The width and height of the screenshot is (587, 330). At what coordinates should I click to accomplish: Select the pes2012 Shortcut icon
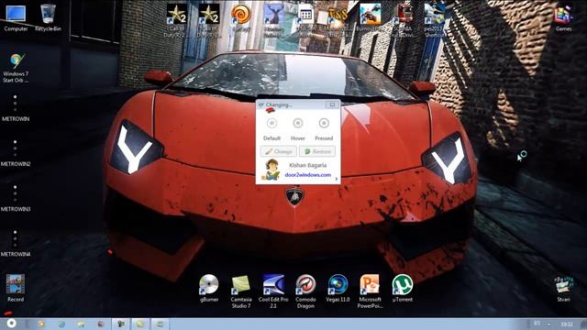click(x=434, y=20)
